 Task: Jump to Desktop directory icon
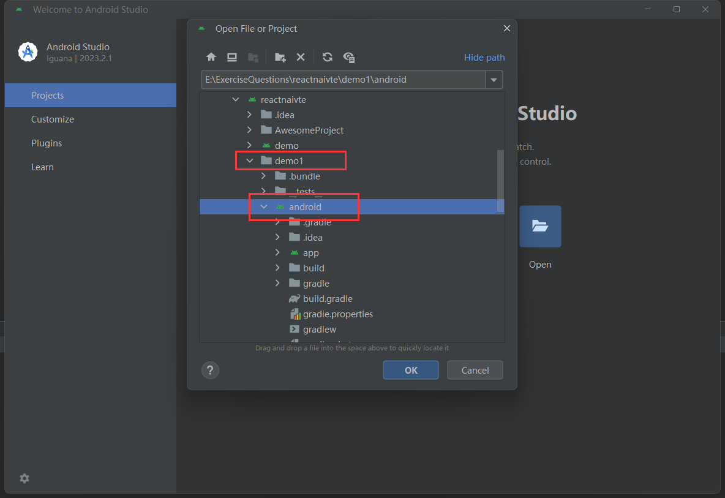tap(232, 57)
